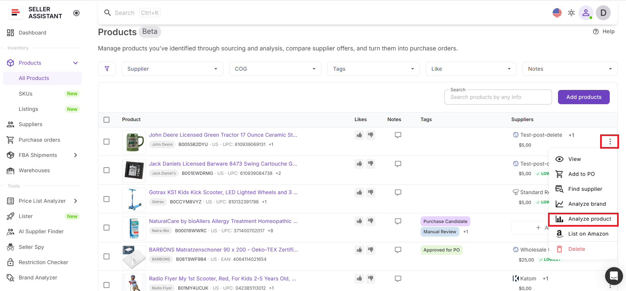Thumbs down the Gotrax scooter product

point(371,192)
